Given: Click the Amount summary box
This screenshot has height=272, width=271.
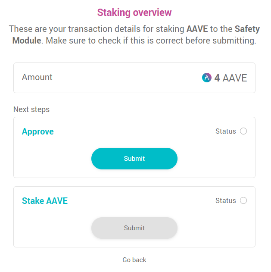Looking at the screenshot, I should pyautogui.click(x=134, y=78).
